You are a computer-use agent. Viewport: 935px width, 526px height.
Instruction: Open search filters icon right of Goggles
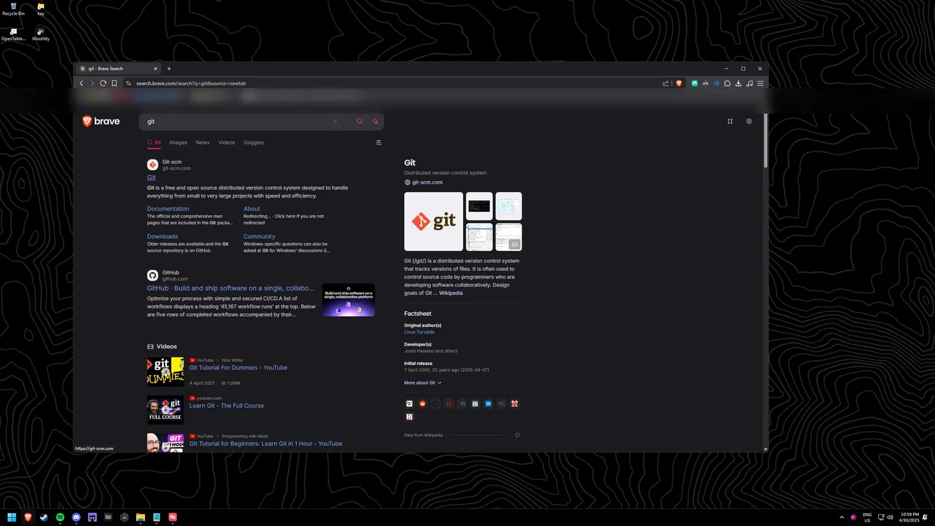pyautogui.click(x=379, y=142)
